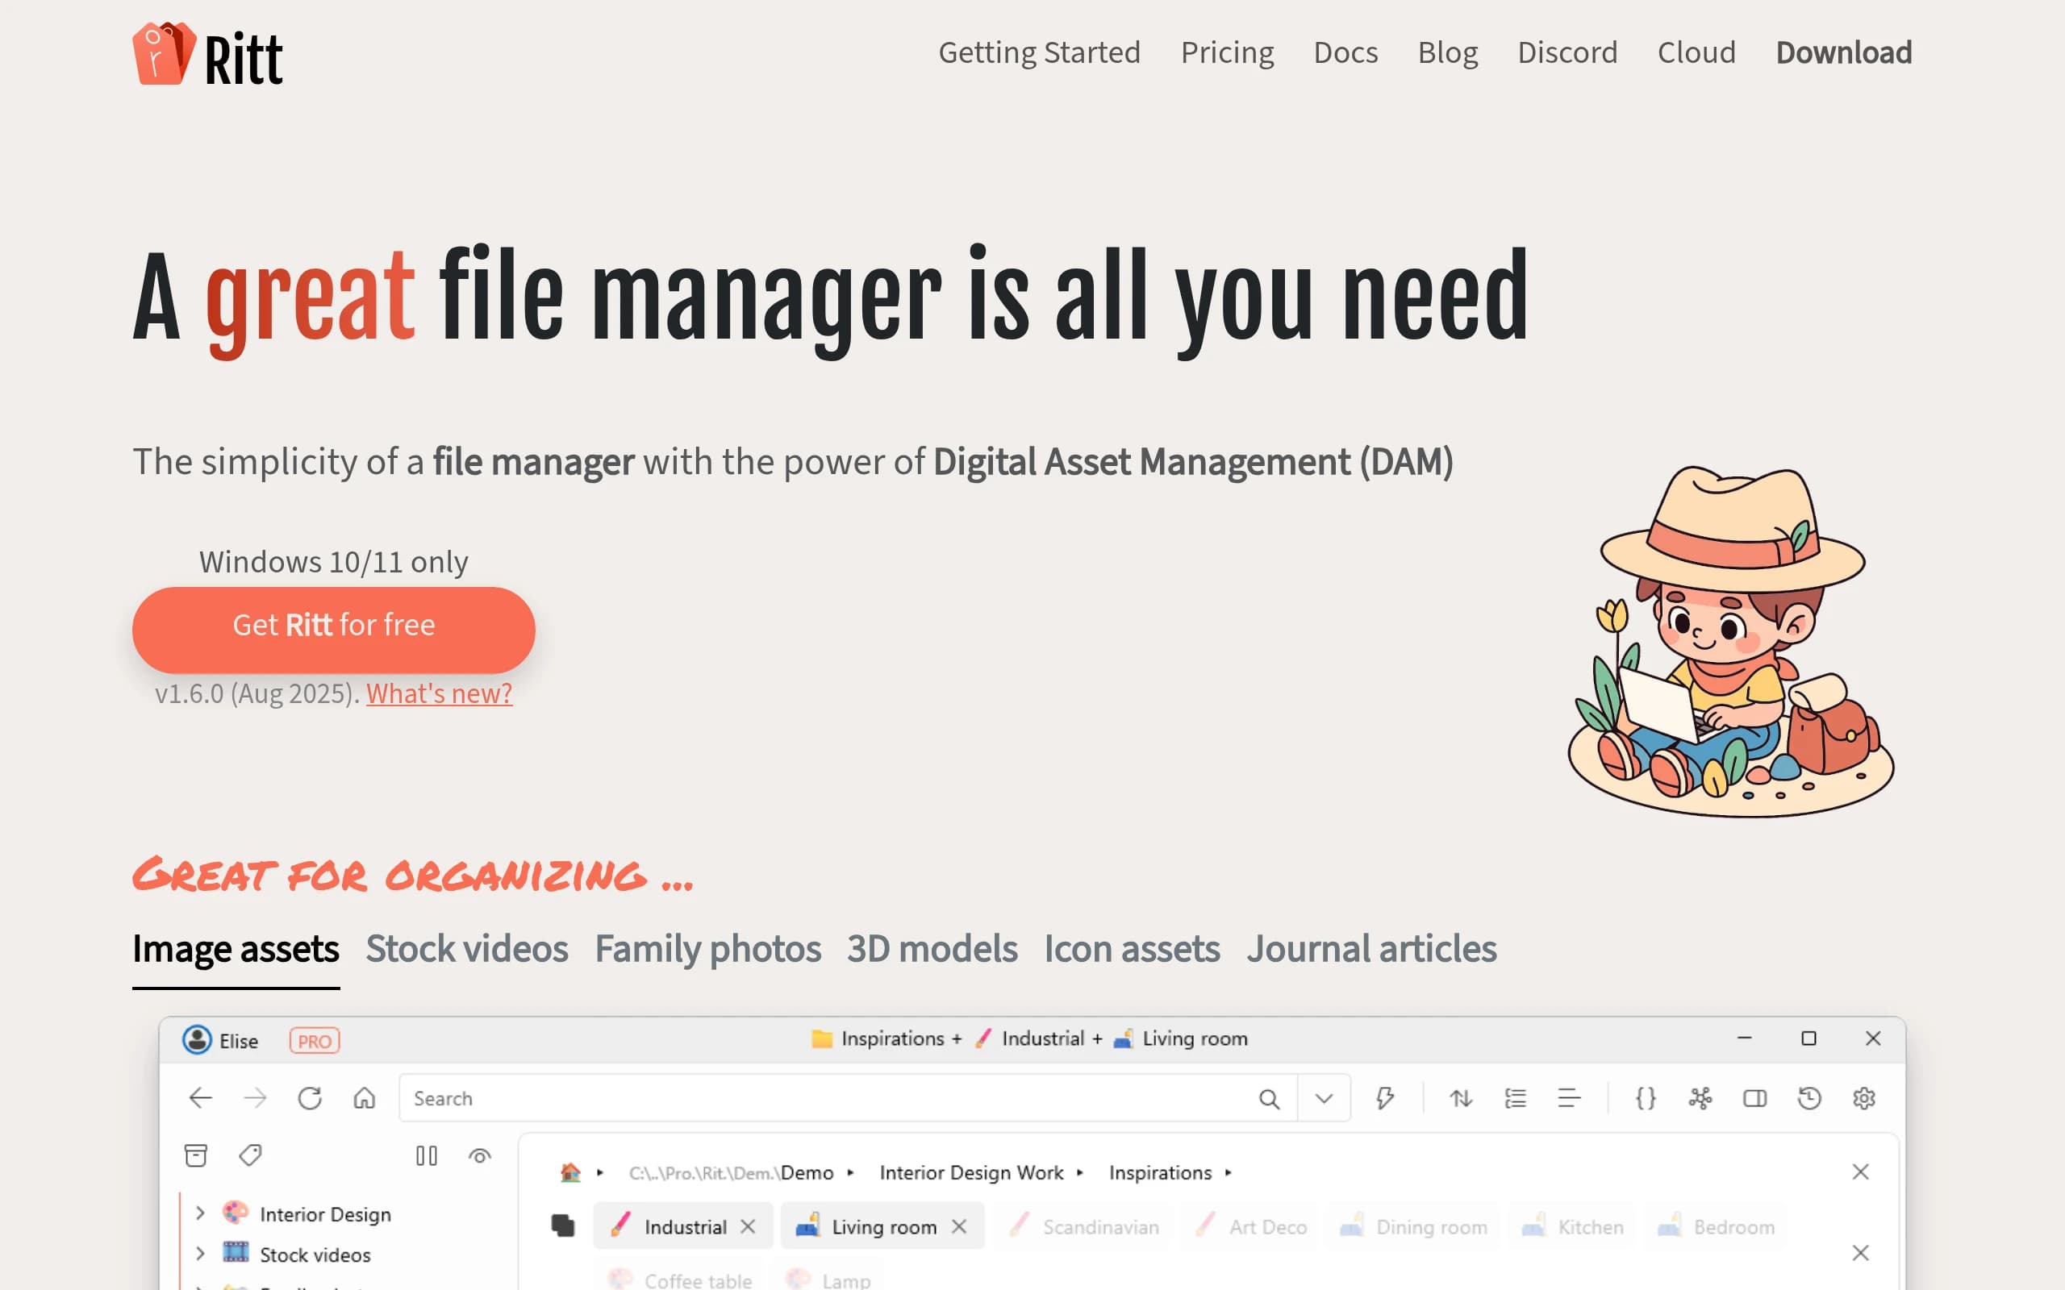The image size is (2065, 1290).
Task: Open the Download nav link
Action: pyautogui.click(x=1844, y=53)
